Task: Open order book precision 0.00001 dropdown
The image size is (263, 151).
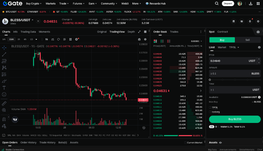Action: click(196, 41)
